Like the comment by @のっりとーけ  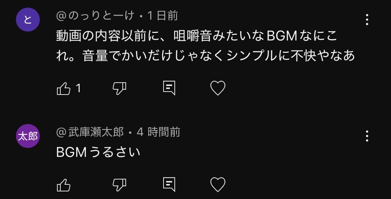click(64, 89)
